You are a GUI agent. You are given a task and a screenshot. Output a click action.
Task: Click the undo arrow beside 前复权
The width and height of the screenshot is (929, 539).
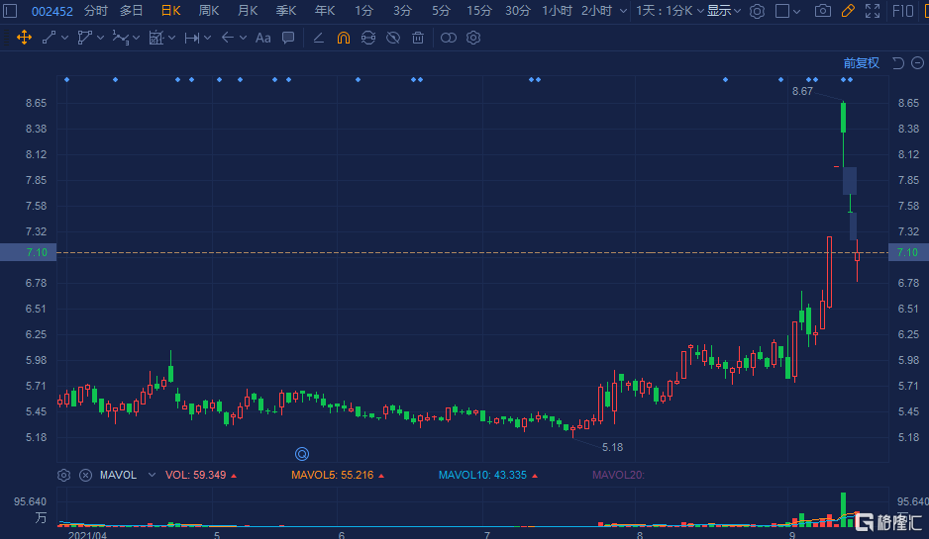(898, 62)
